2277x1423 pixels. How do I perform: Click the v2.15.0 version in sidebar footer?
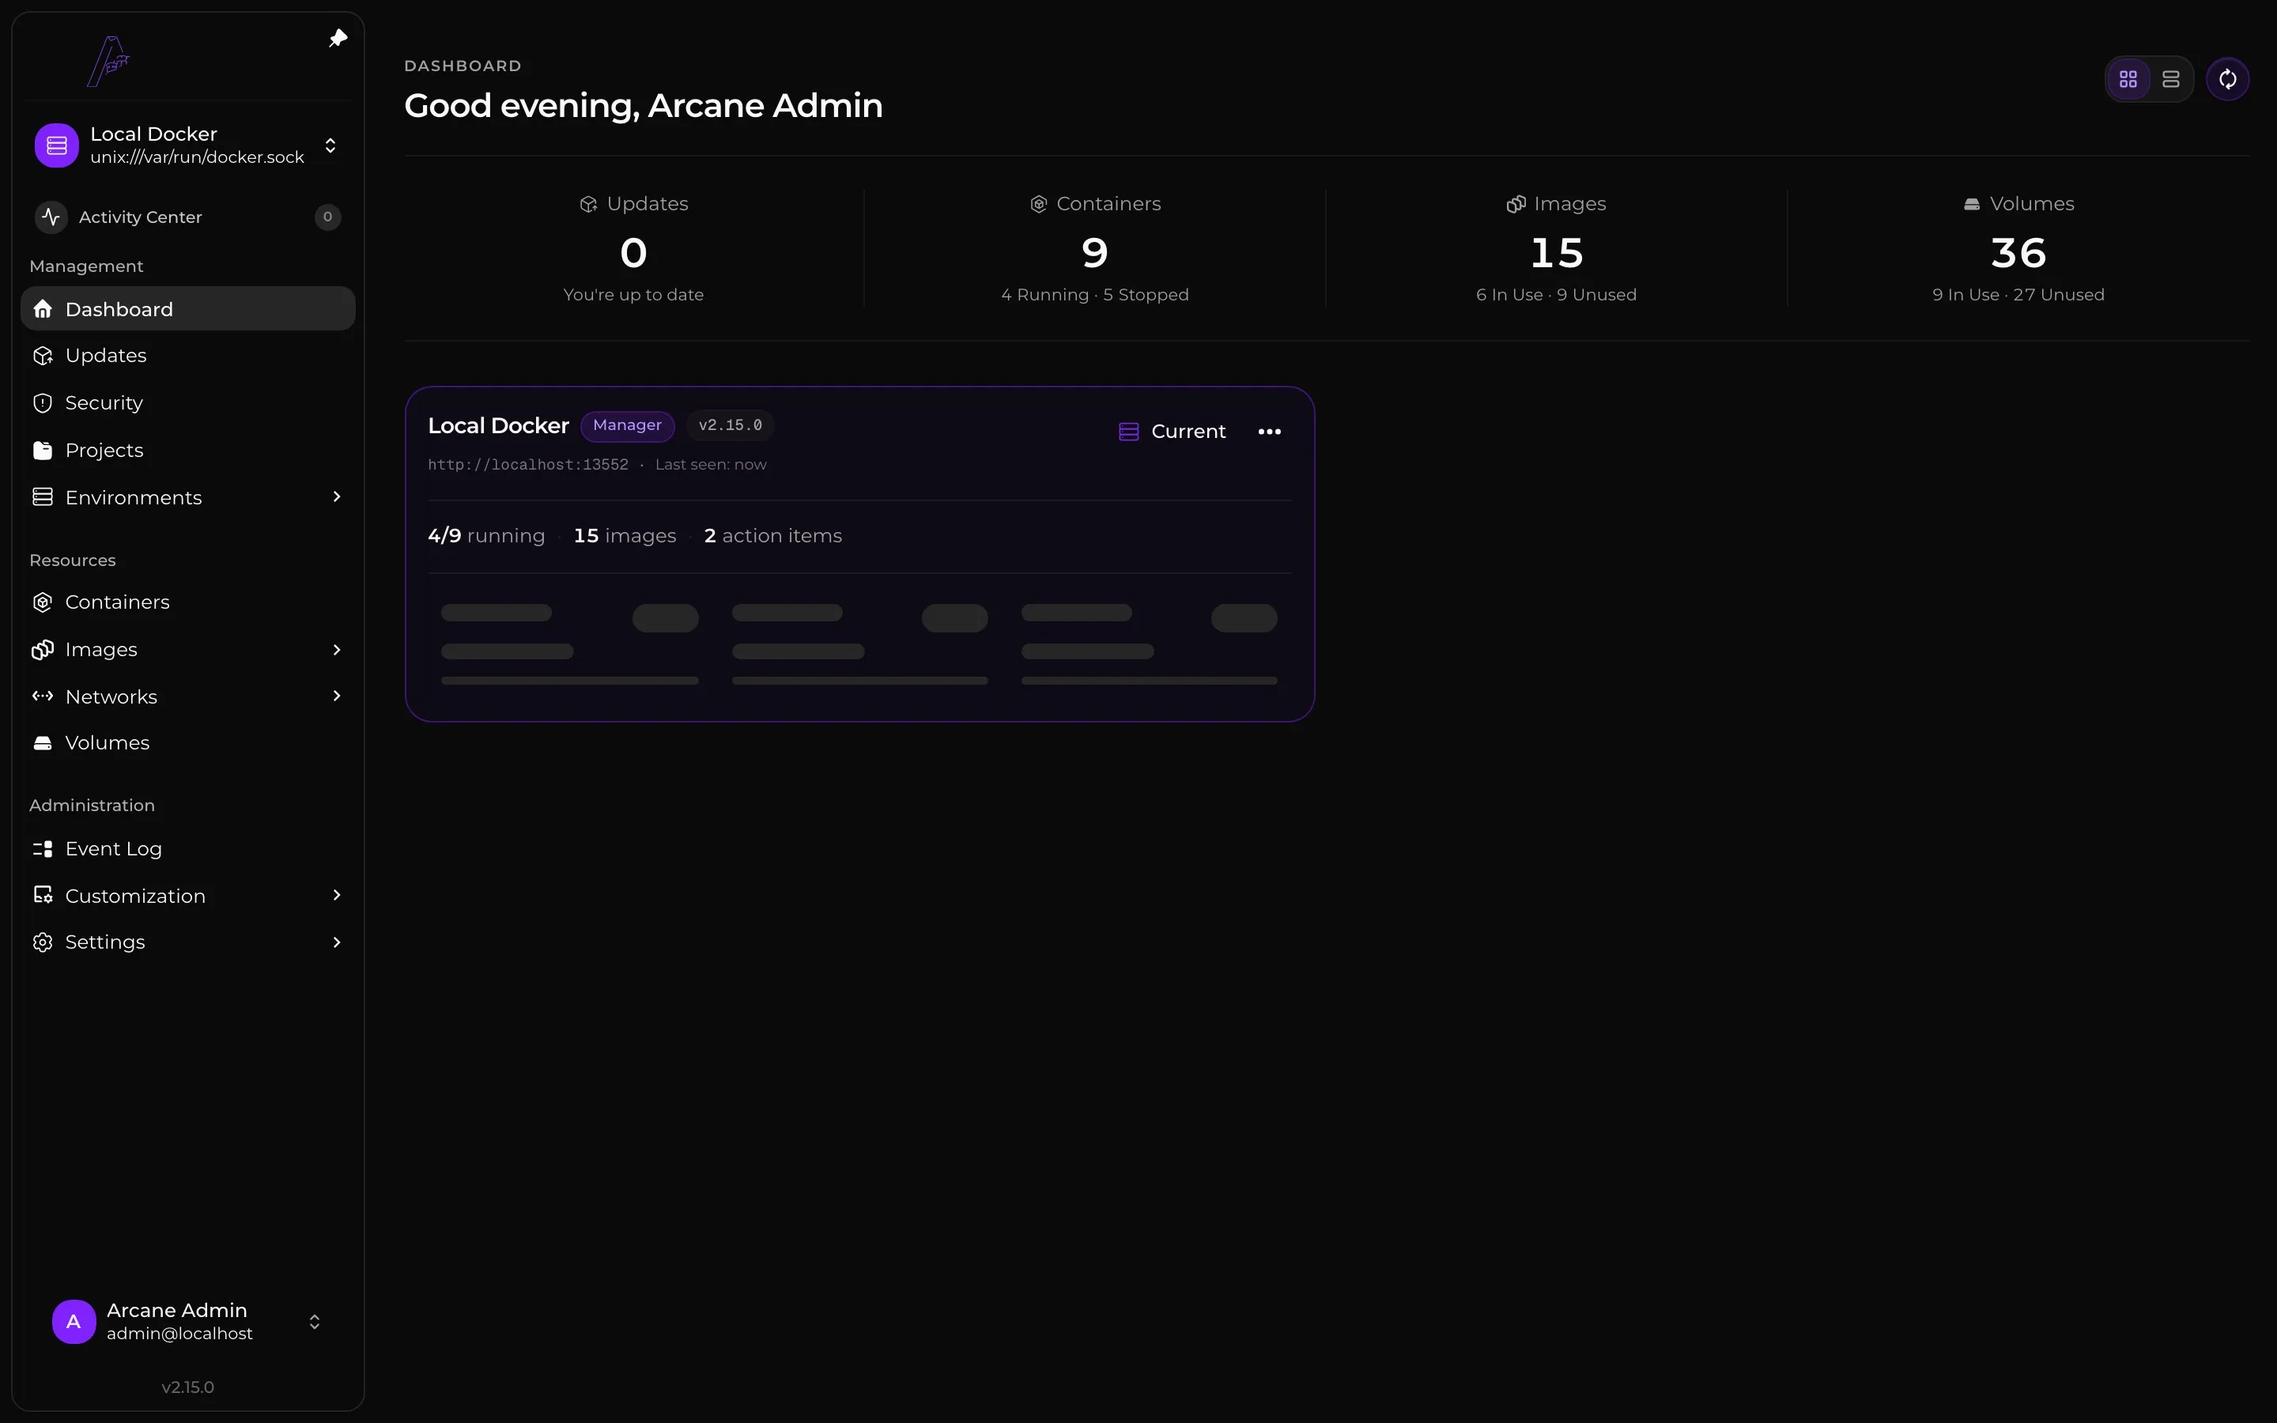[x=188, y=1387]
